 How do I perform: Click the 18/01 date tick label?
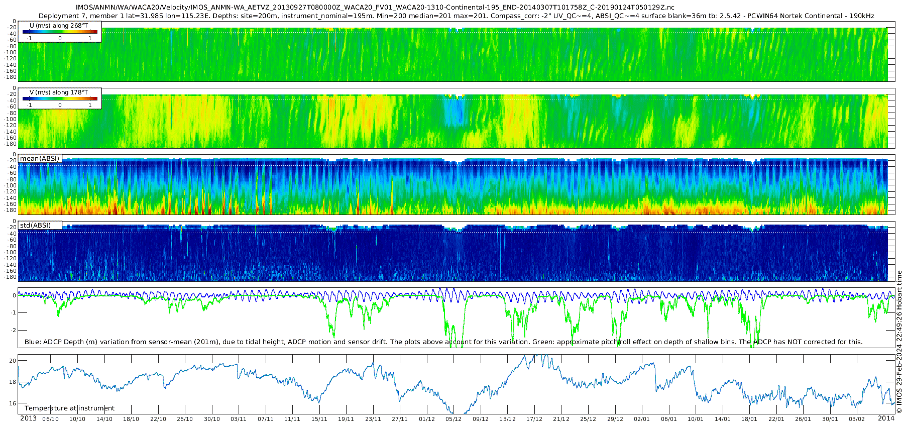click(x=749, y=419)
